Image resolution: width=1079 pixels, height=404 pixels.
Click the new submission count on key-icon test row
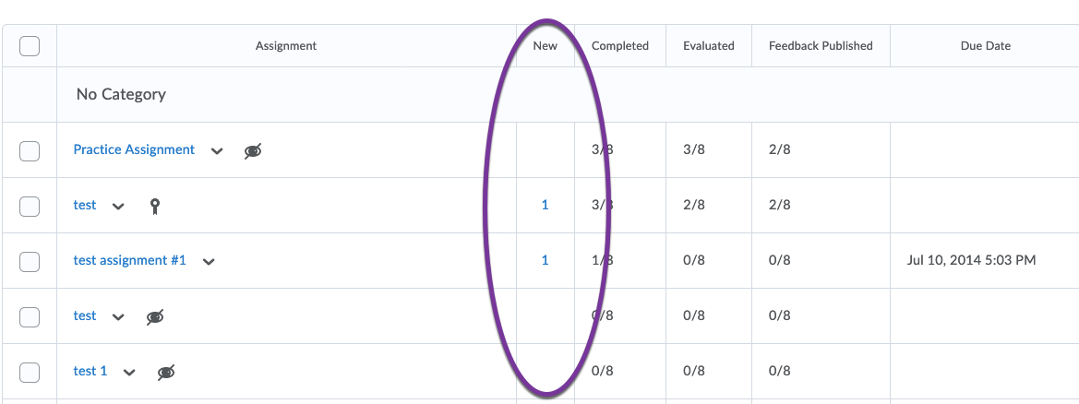point(545,205)
